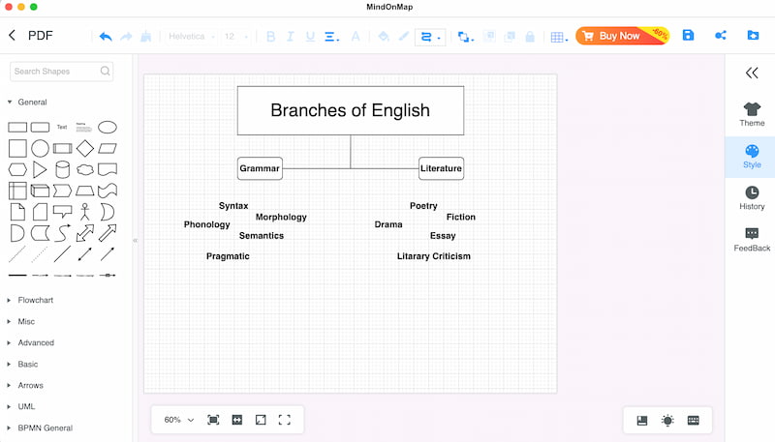Toggle the keyboard shortcuts icon
This screenshot has width=775, height=442.
[x=694, y=421]
